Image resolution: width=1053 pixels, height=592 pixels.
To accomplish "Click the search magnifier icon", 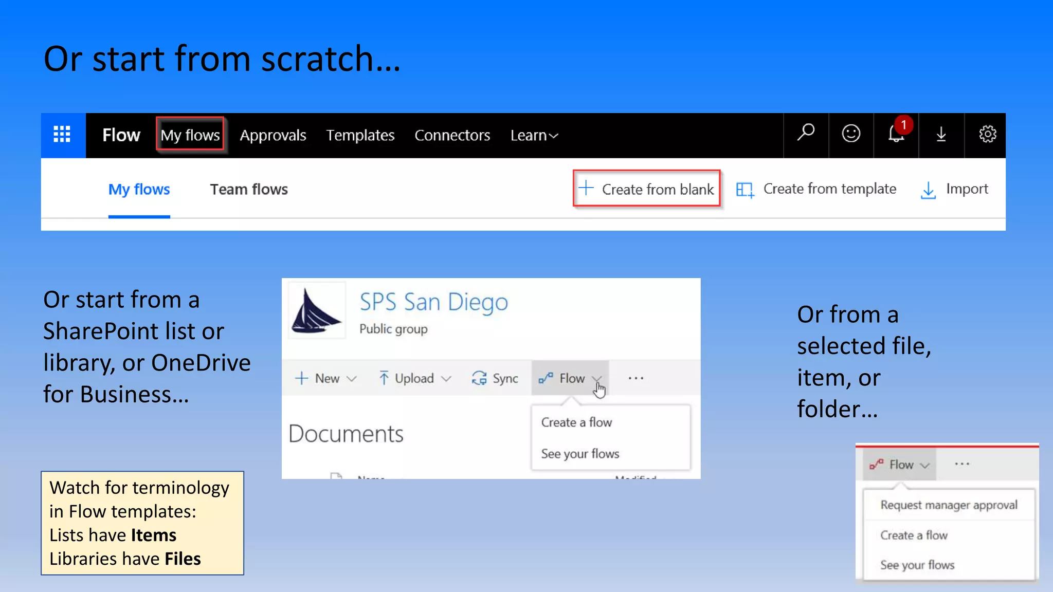I will click(806, 134).
